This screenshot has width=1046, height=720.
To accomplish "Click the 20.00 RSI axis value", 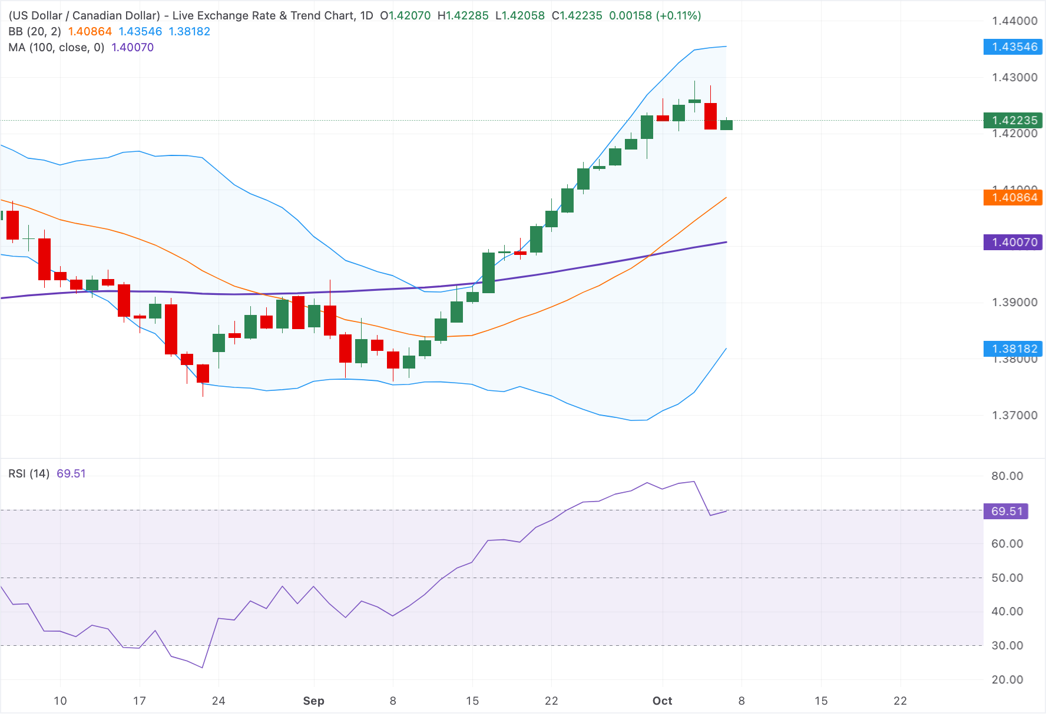I will [x=1007, y=679].
